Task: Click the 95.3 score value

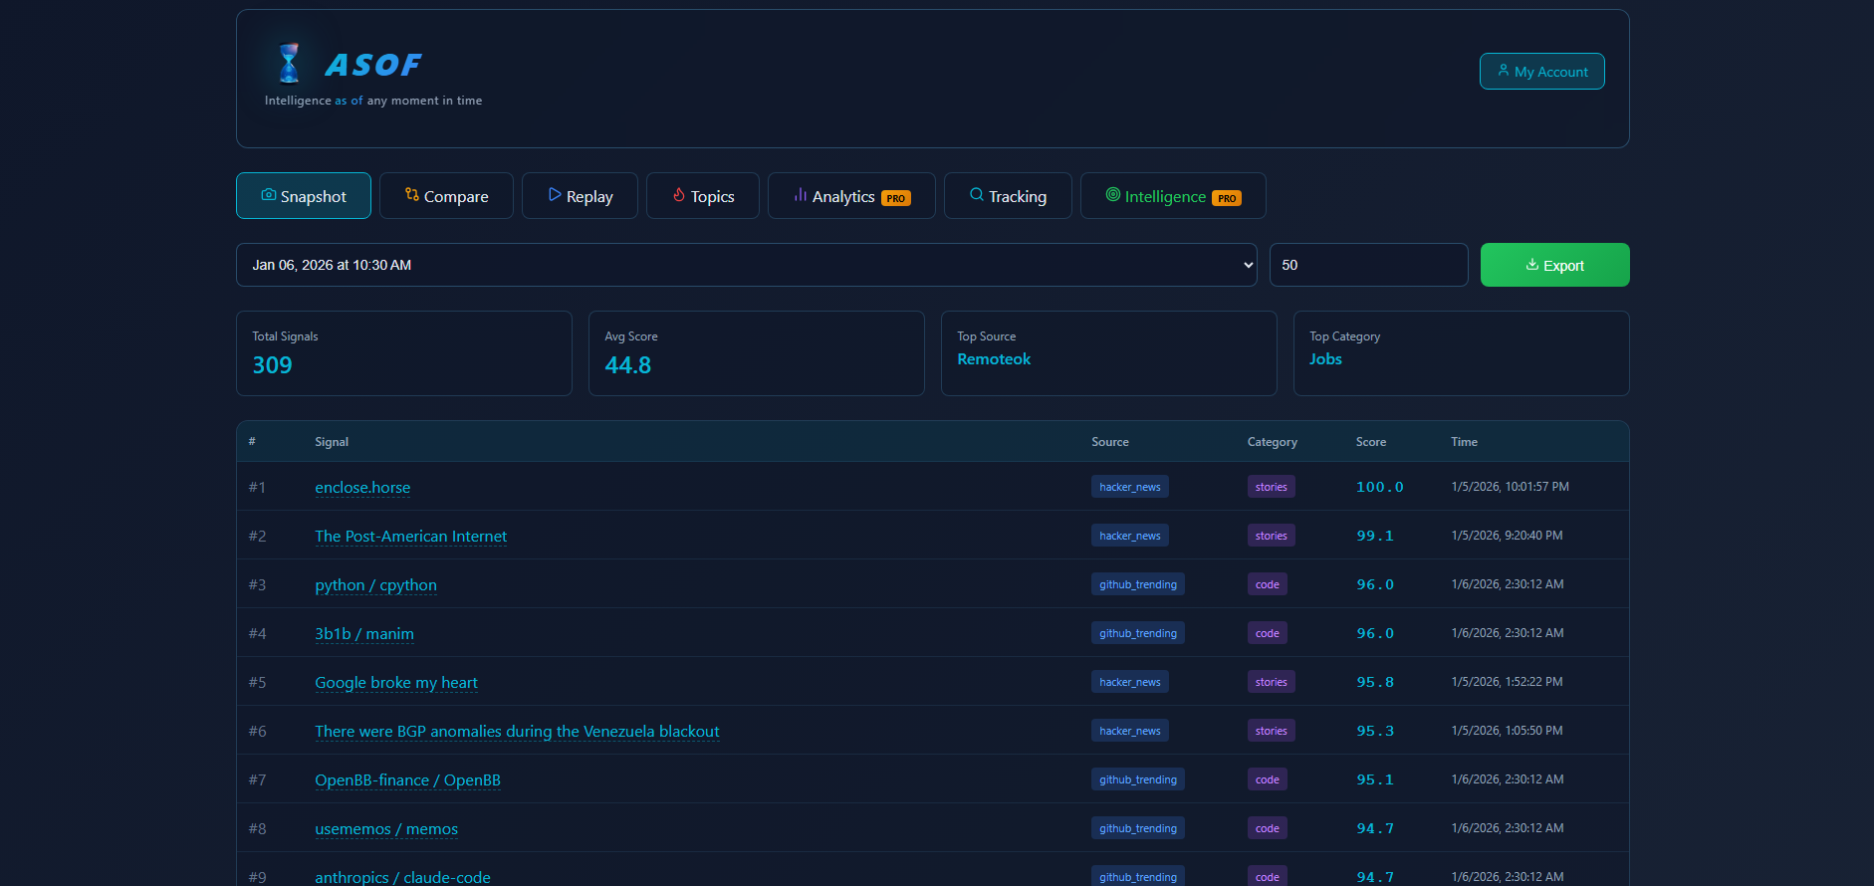Action: coord(1375,731)
